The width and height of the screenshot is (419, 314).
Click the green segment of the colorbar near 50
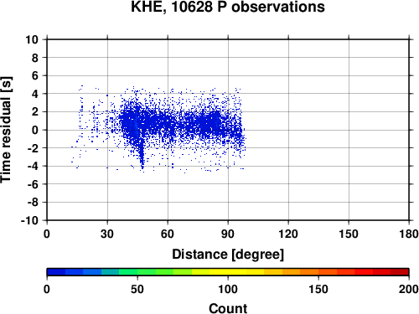(137, 272)
